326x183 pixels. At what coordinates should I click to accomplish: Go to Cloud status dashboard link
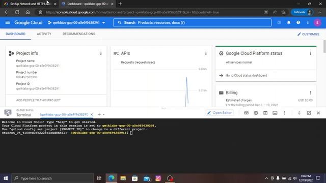point(247,76)
